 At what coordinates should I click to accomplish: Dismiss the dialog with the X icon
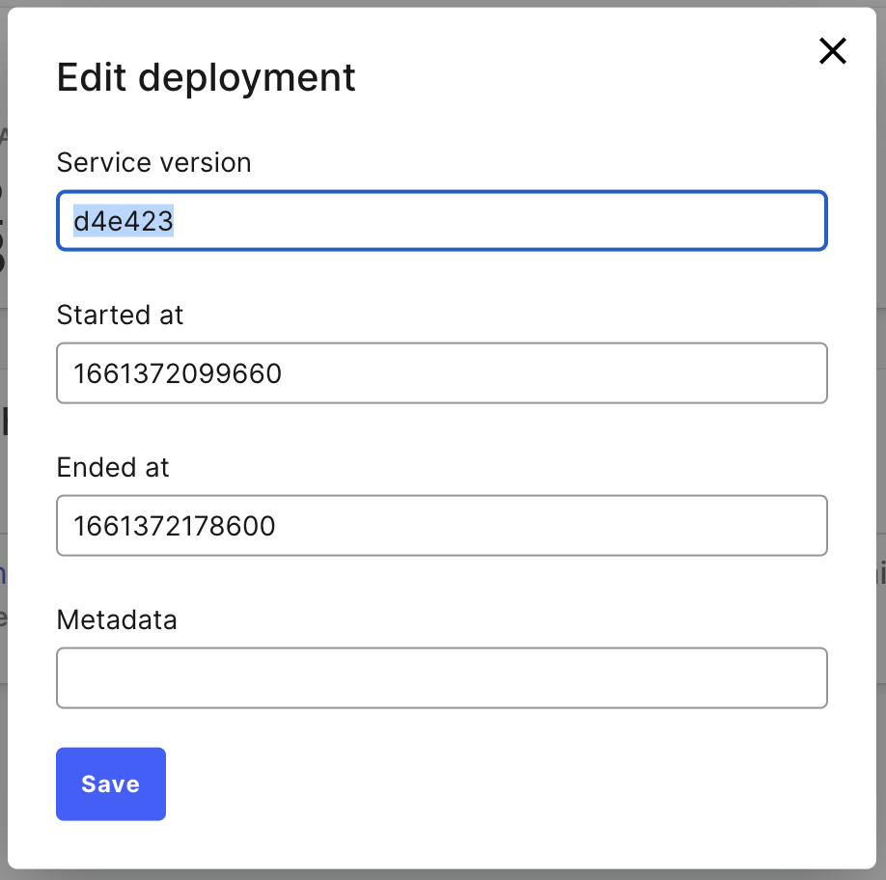click(832, 51)
